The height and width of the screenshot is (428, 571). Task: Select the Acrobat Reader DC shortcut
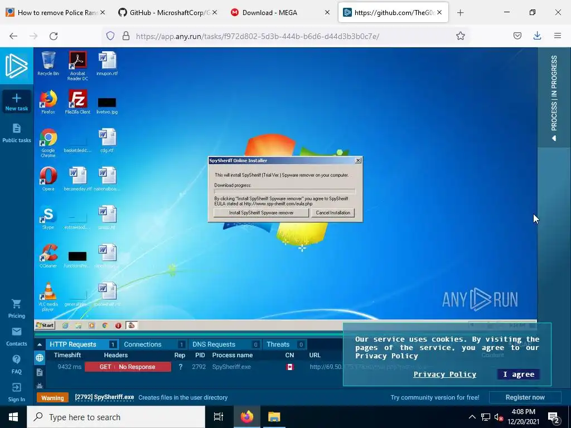[78, 66]
